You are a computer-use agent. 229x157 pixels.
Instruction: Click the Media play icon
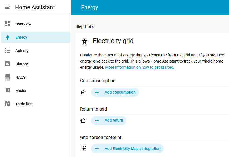(8, 91)
